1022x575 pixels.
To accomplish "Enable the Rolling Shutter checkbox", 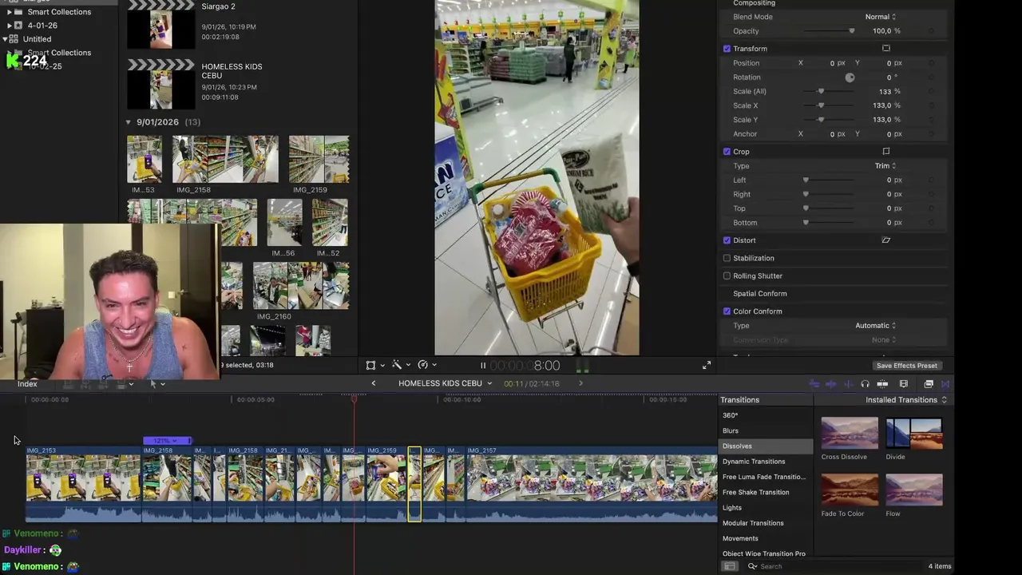I will tap(727, 276).
